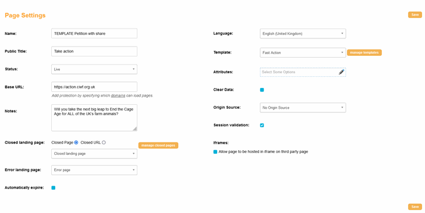Click the top Save button
Screen dimensions: 425x213
point(415,15)
